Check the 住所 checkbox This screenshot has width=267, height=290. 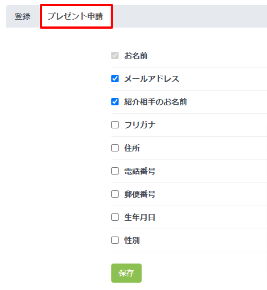click(115, 148)
